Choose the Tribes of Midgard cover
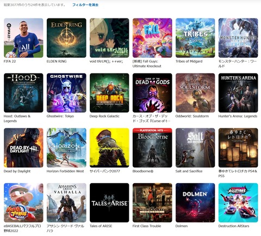This screenshot has height=236, width=261. pyautogui.click(x=195, y=38)
